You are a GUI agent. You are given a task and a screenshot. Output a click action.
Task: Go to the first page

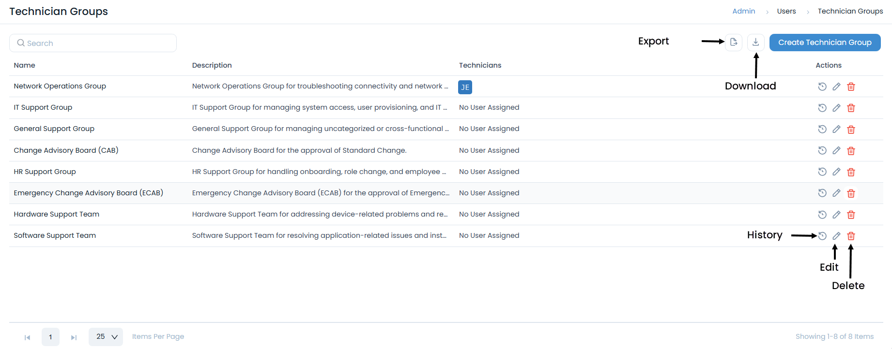point(28,337)
